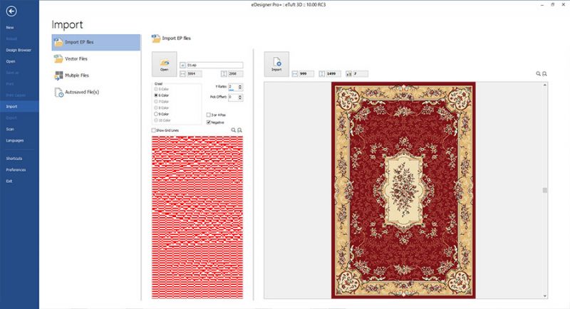Zoom out on the EP pattern preview
The height and width of the screenshot is (309, 570).
point(239,130)
